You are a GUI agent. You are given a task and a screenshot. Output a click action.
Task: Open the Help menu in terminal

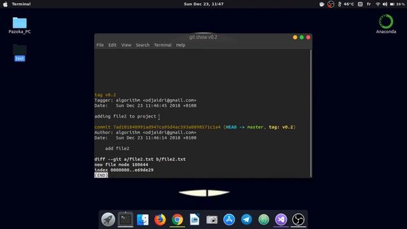pos(181,45)
